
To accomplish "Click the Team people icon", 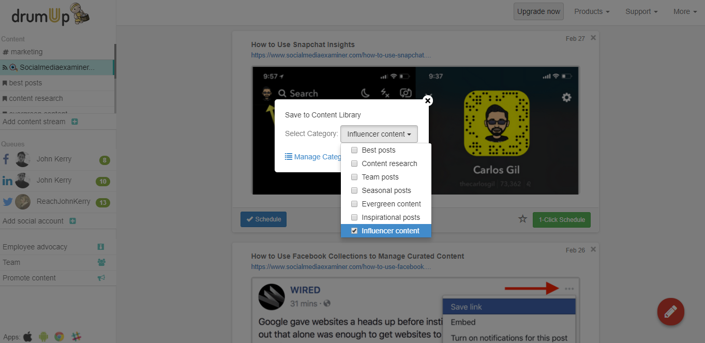I will (x=101, y=262).
